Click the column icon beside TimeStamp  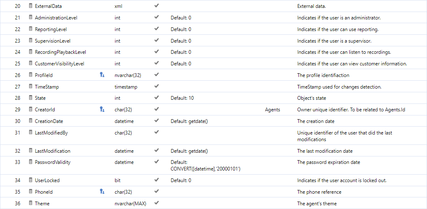coord(31,86)
